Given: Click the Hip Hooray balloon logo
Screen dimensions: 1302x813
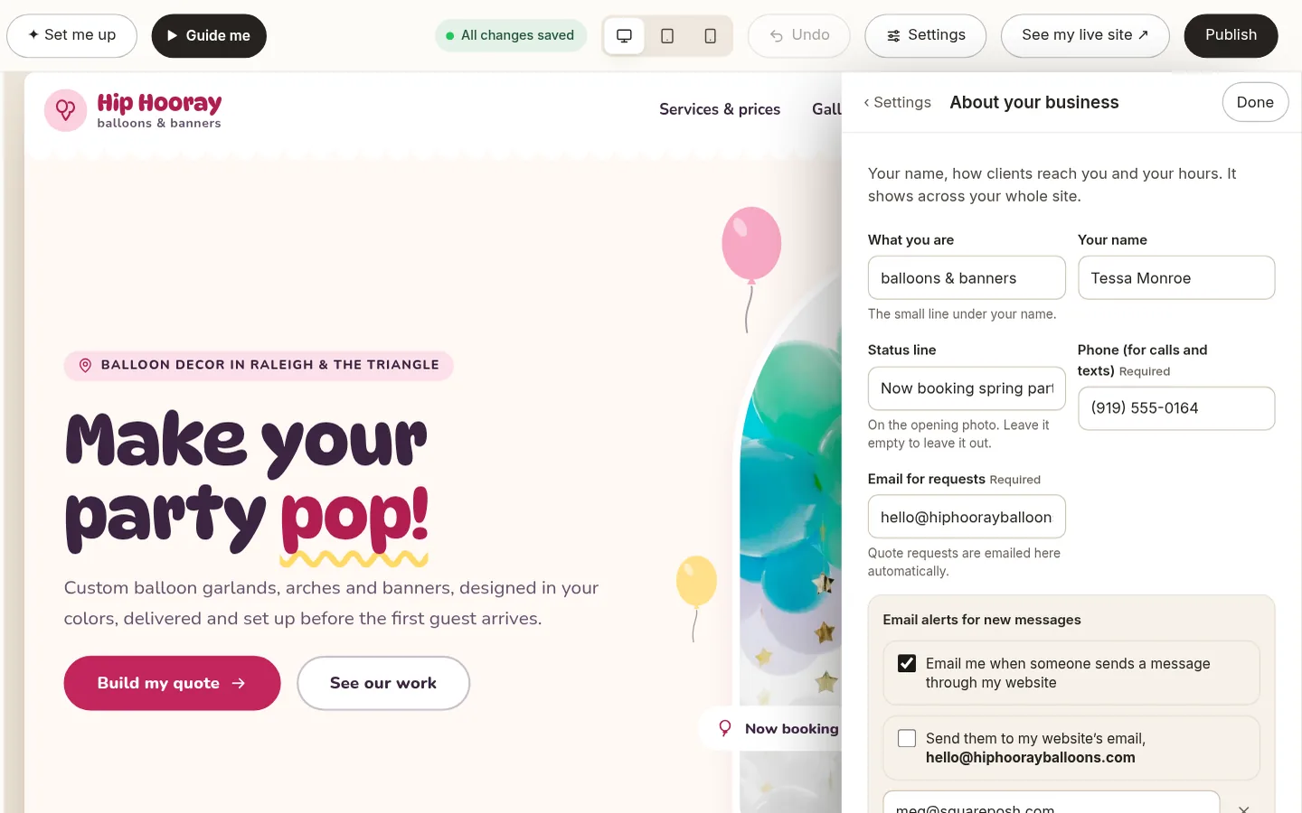Looking at the screenshot, I should [x=66, y=110].
